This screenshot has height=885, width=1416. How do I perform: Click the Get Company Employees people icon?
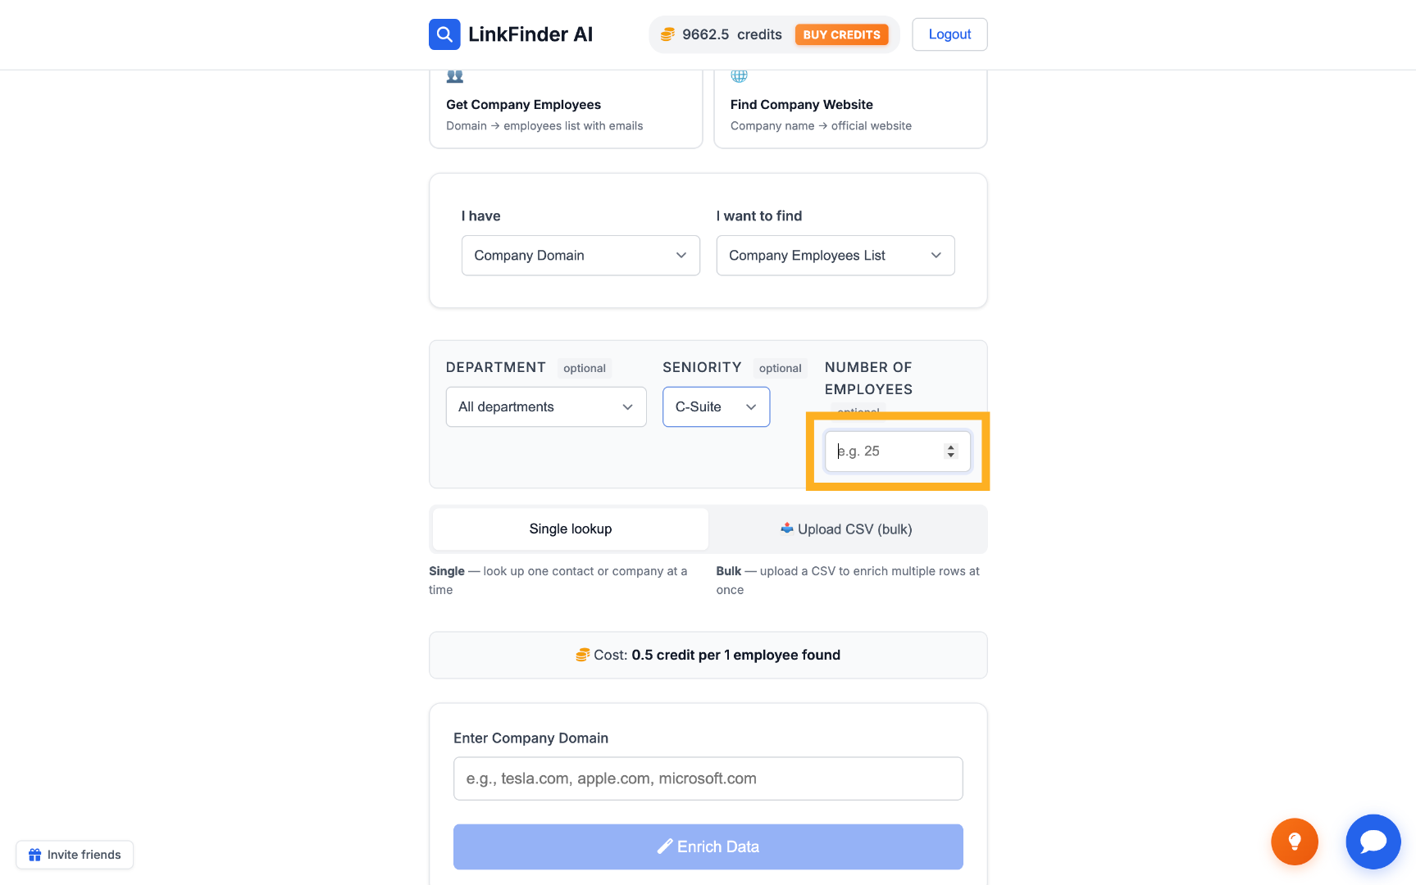455,76
